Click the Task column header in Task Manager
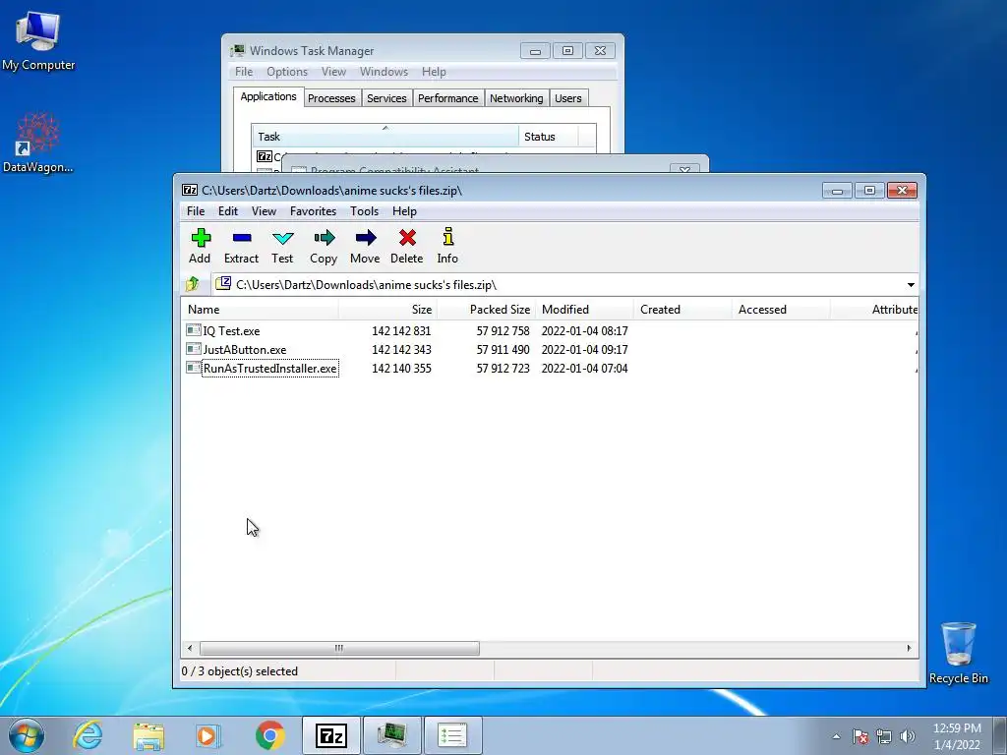Viewport: 1007px width, 755px height. click(385, 137)
